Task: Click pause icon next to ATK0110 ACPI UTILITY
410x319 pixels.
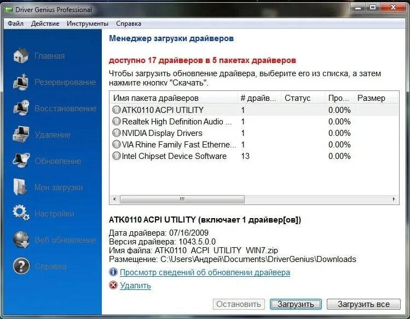Action: click(117, 110)
